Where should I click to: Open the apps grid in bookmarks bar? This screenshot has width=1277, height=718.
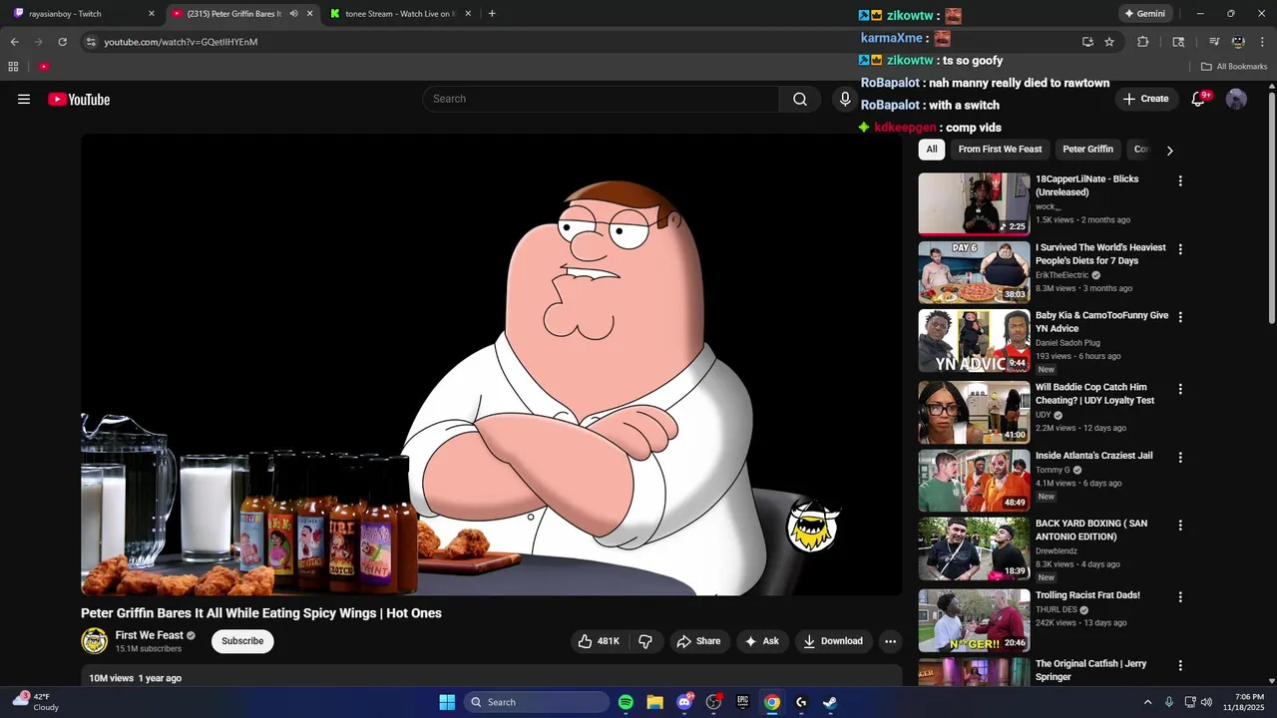click(13, 67)
